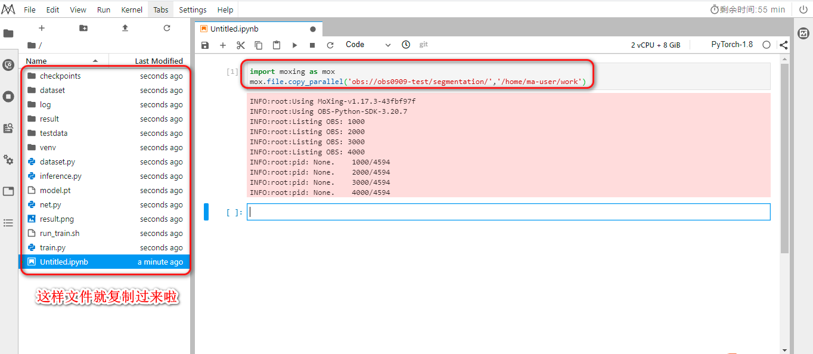Open the cell type Code dropdown
The height and width of the screenshot is (354, 813).
click(368, 45)
